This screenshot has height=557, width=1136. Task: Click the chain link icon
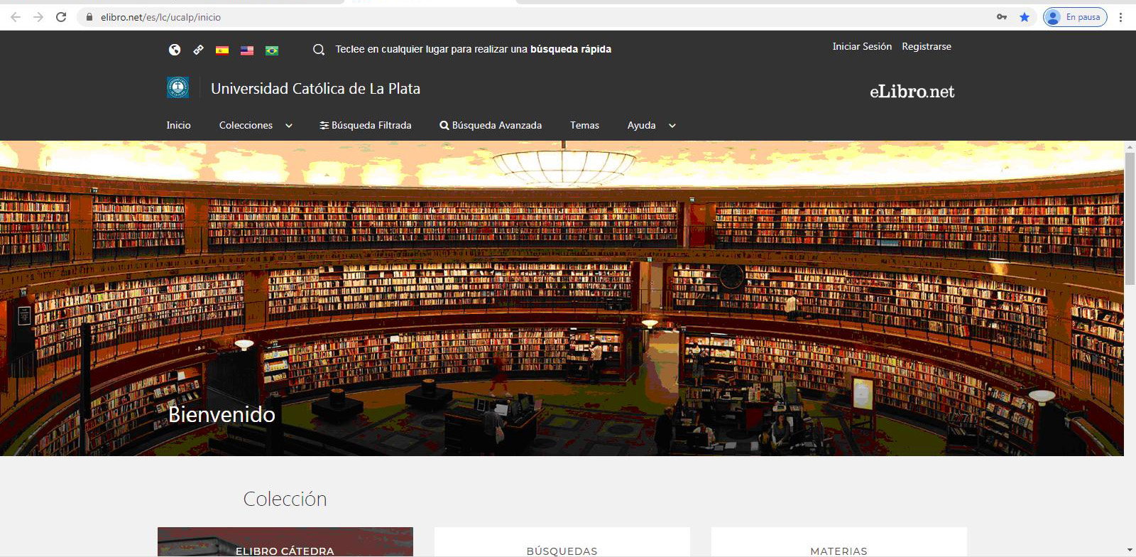[x=199, y=50]
